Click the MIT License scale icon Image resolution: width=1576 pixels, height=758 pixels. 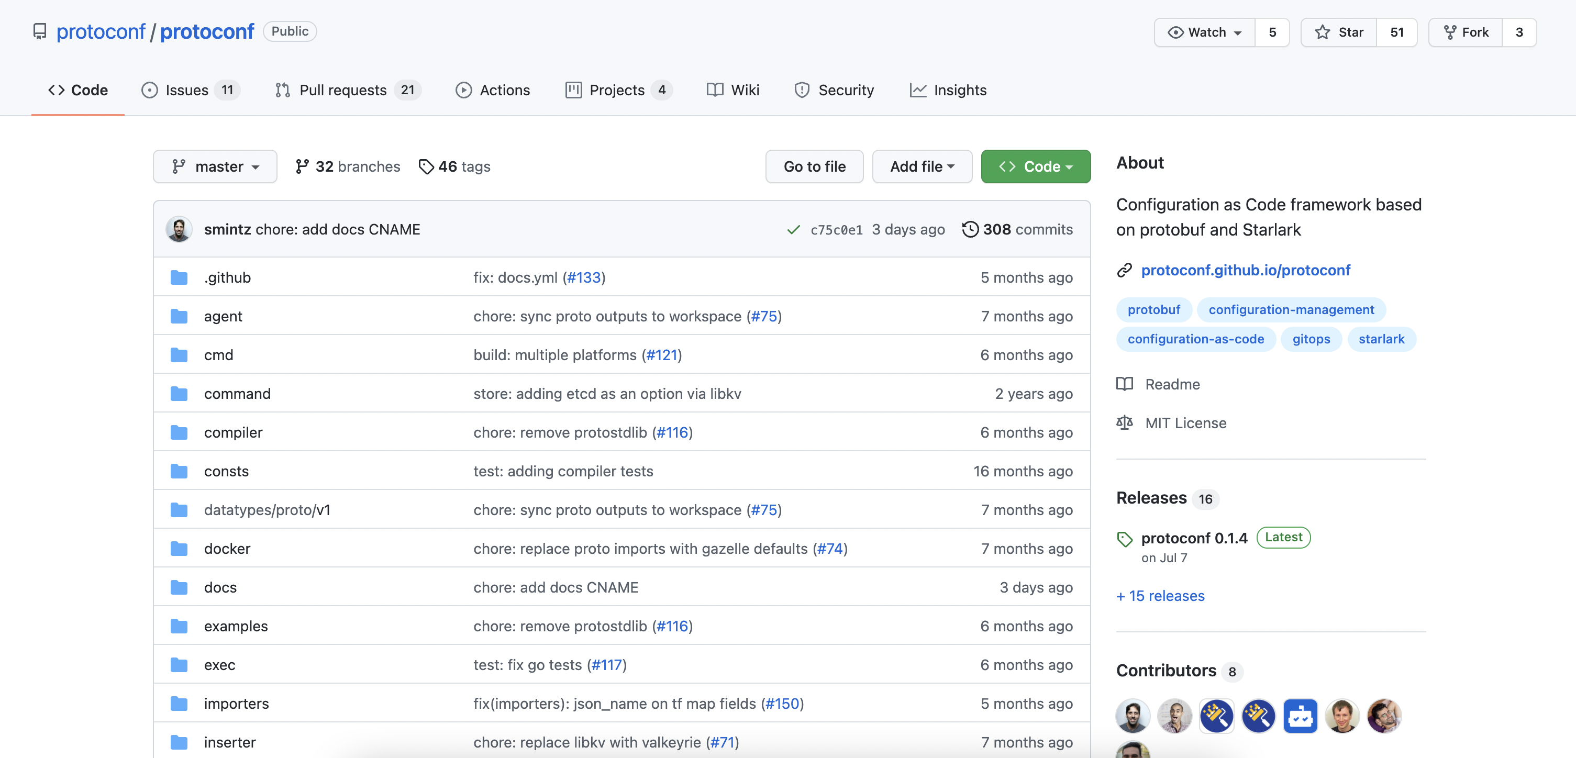click(1125, 423)
